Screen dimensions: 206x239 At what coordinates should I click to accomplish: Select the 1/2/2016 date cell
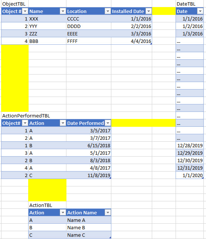pyautogui.click(x=190, y=26)
